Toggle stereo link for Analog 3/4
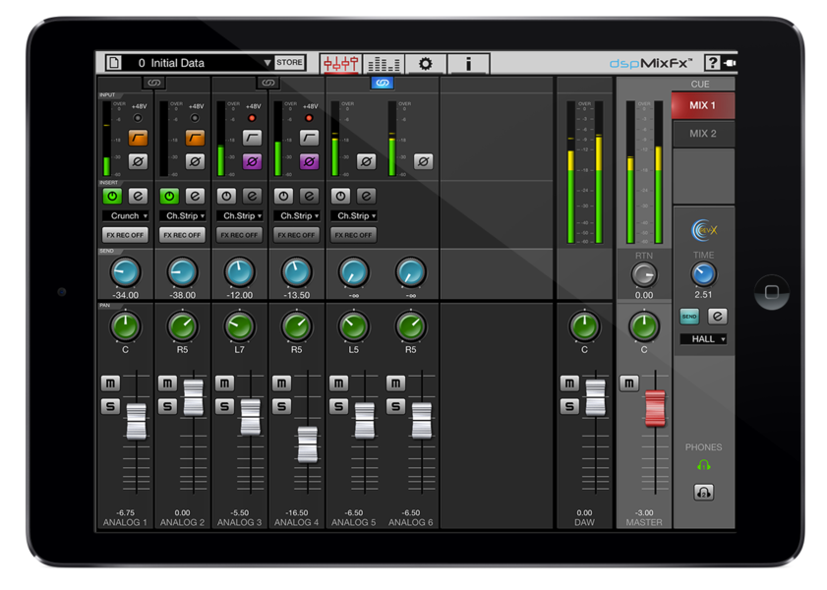 tap(267, 83)
